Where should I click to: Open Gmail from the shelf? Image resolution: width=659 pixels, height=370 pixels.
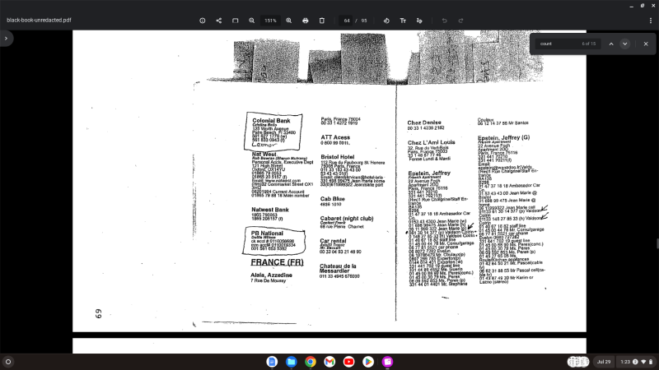pos(329,362)
